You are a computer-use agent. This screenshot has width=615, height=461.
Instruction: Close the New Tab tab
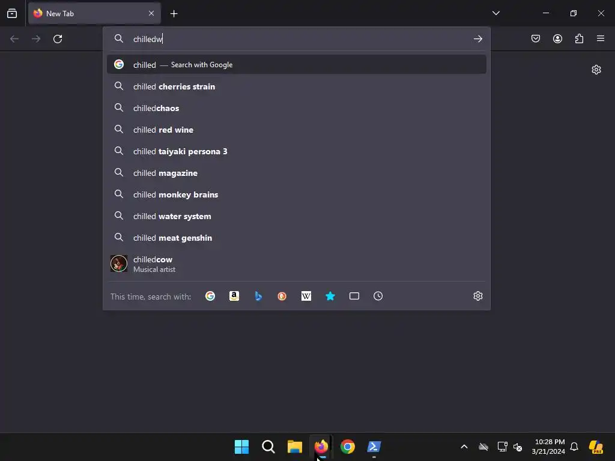151,13
